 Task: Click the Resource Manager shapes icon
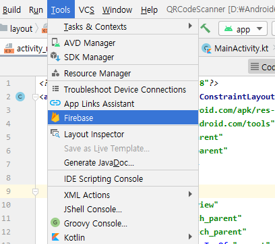55,73
